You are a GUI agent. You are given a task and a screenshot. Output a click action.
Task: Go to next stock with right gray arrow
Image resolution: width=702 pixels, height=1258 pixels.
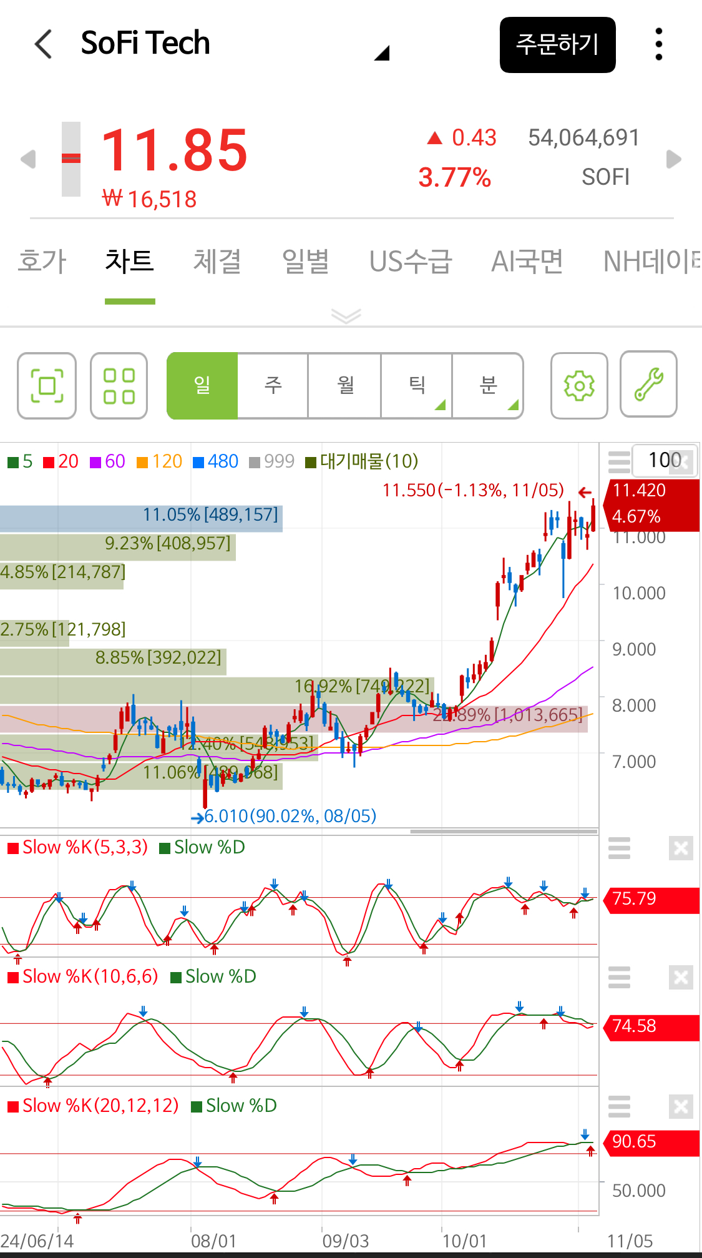point(674,159)
